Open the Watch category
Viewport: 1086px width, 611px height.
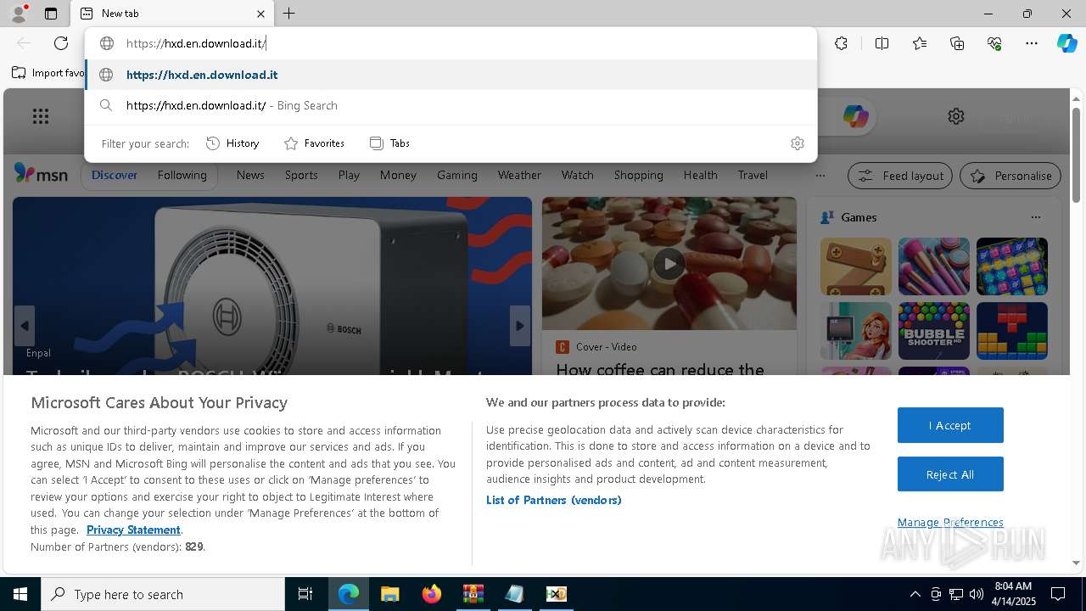click(x=578, y=175)
